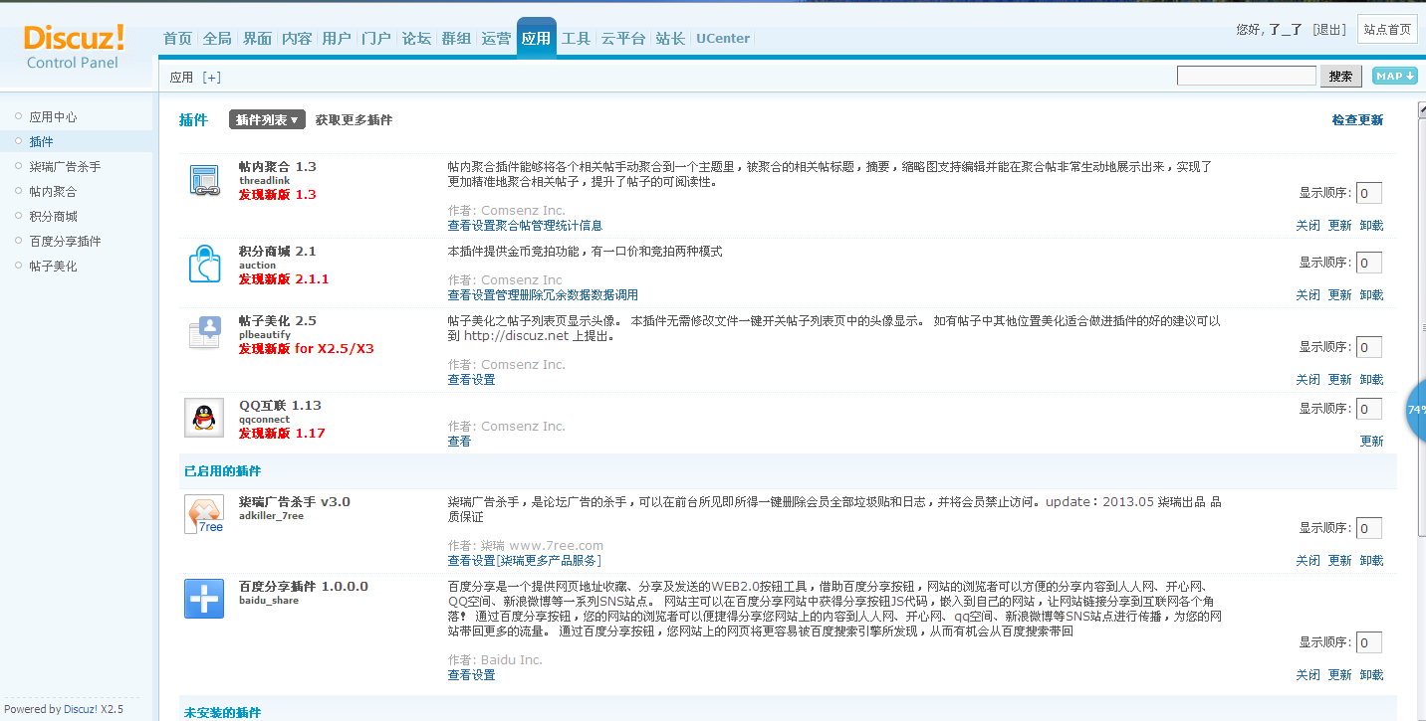Click 关闭 for the 帖子美化 plugin
1426x721 pixels.
pyautogui.click(x=1307, y=380)
